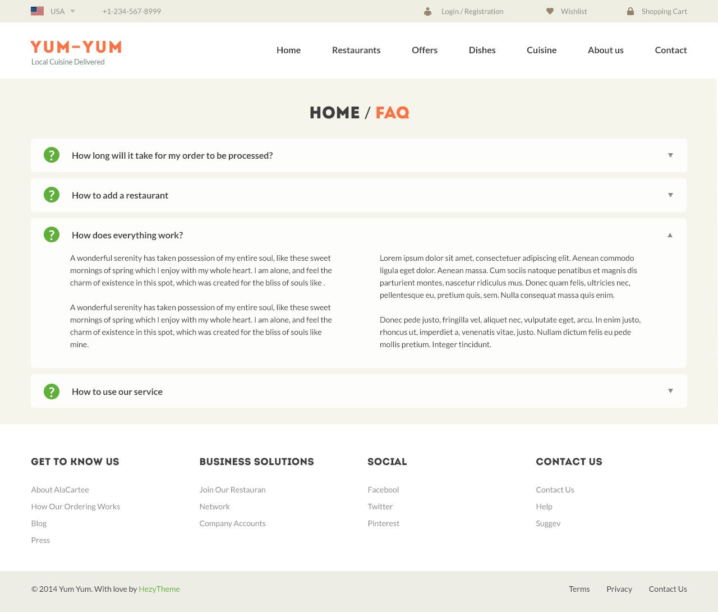Image resolution: width=718 pixels, height=612 pixels.
Task: Open the USA country dropdown arrow
Action: pyautogui.click(x=72, y=11)
